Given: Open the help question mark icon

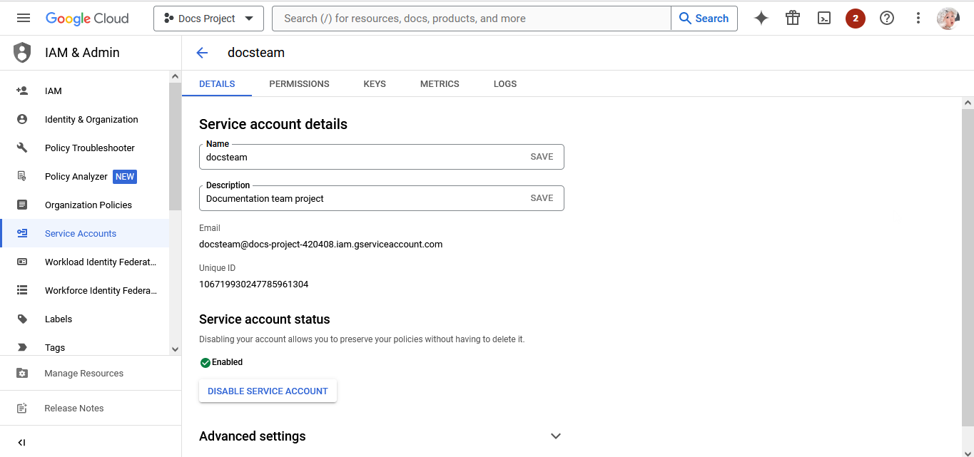Looking at the screenshot, I should [887, 19].
